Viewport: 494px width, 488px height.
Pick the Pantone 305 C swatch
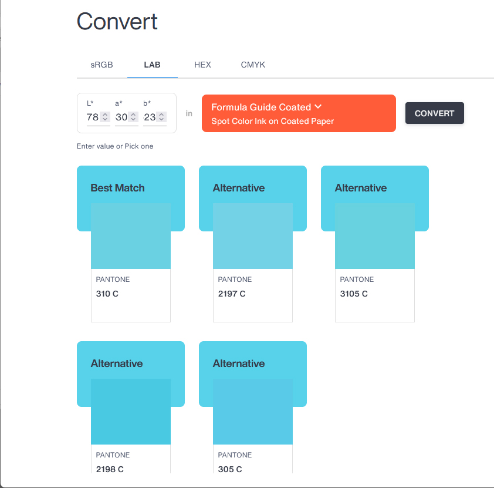(x=253, y=412)
